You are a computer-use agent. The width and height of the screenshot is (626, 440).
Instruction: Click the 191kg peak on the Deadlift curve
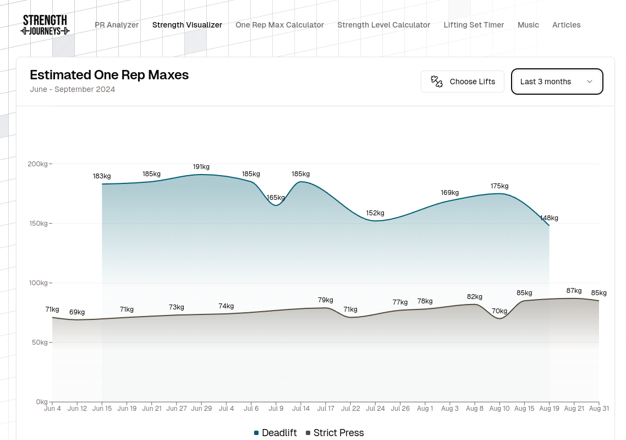(201, 175)
